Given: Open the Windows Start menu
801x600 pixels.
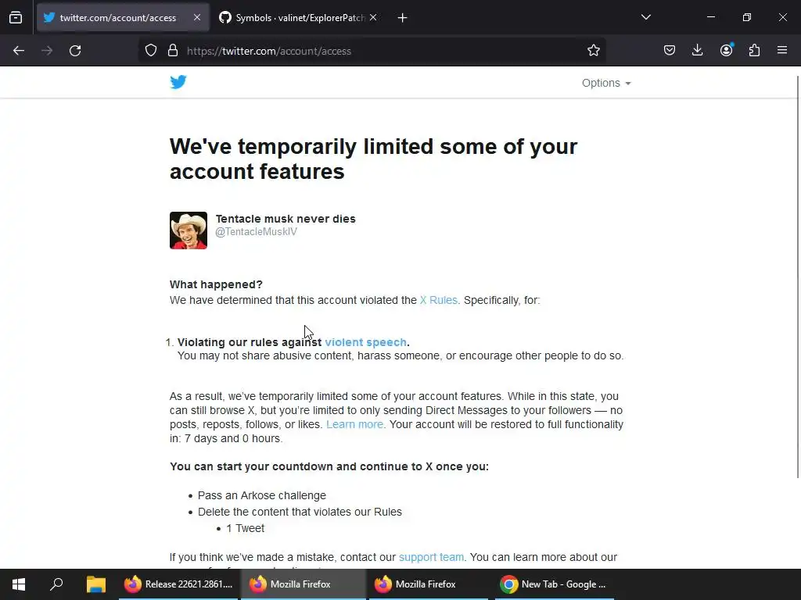Looking at the screenshot, I should [x=19, y=584].
